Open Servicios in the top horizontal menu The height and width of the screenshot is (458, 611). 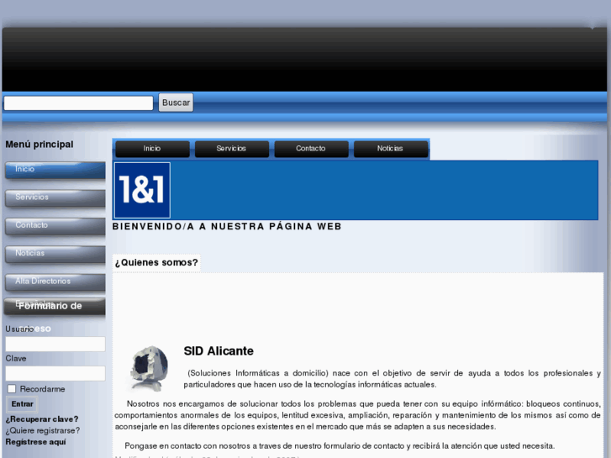coord(231,149)
